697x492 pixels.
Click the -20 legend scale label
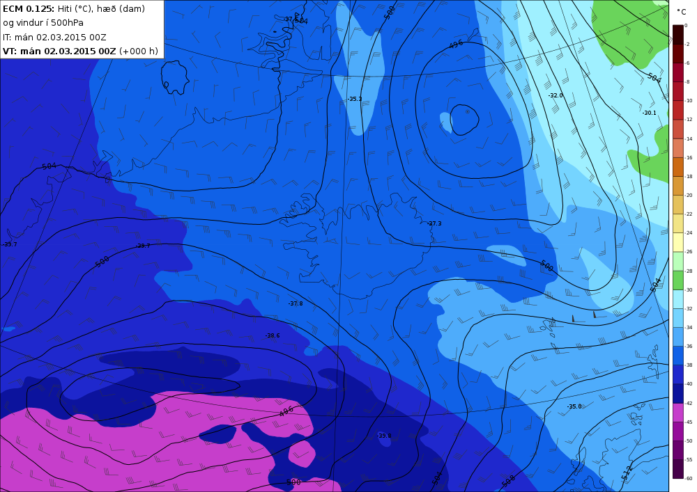pyautogui.click(x=689, y=196)
